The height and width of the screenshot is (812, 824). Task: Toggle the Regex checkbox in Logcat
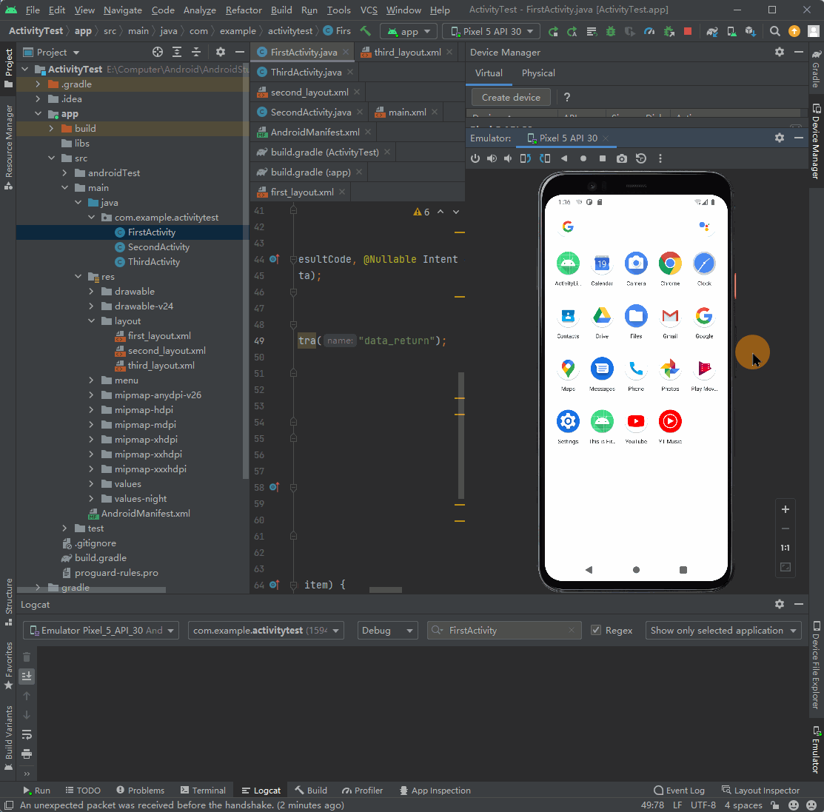[596, 631]
